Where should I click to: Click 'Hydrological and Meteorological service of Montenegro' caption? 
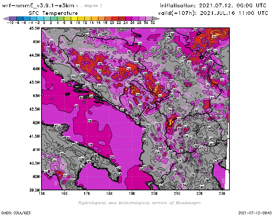pyautogui.click(x=139, y=203)
